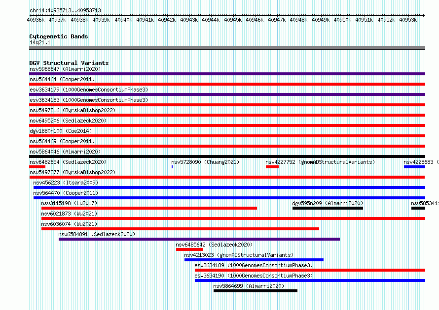Click the blue esv3634190 variant bar
Screen dimensions: 439x310
[310, 280]
